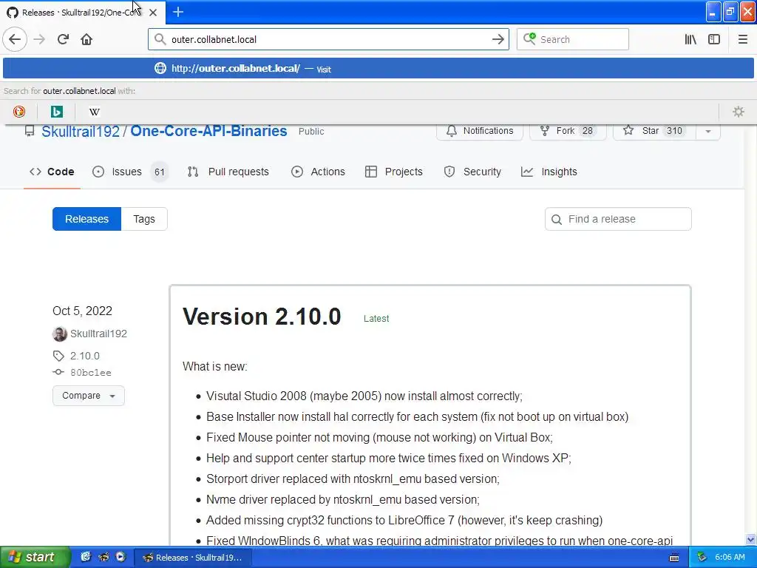The height and width of the screenshot is (568, 757).
Task: Open the Library icon in the toolbar
Action: pos(690,39)
